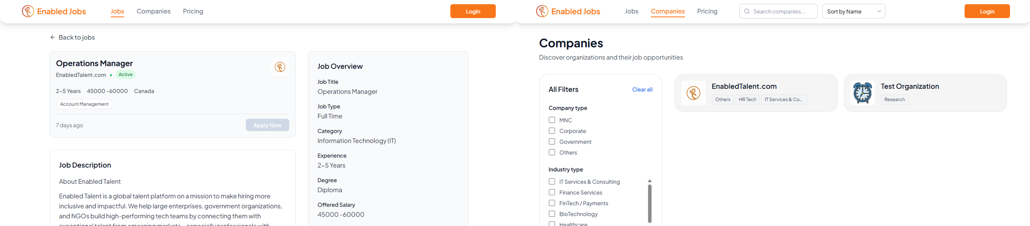
Task: Open Pricing tab in right navbar
Action: pyautogui.click(x=707, y=11)
